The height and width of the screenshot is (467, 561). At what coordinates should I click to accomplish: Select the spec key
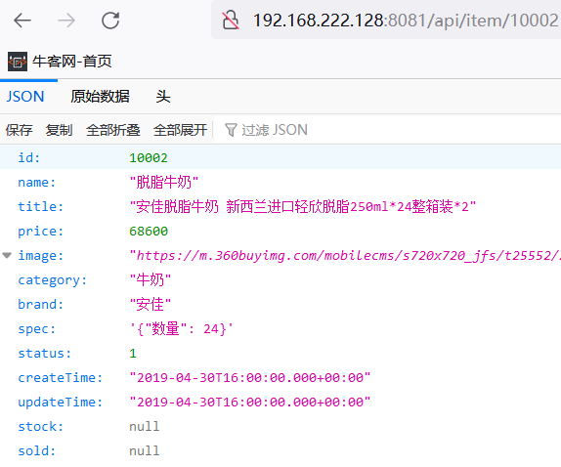(37, 328)
